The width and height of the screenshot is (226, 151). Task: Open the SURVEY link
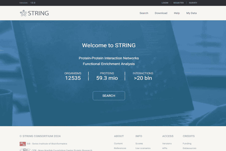pos(193,3)
